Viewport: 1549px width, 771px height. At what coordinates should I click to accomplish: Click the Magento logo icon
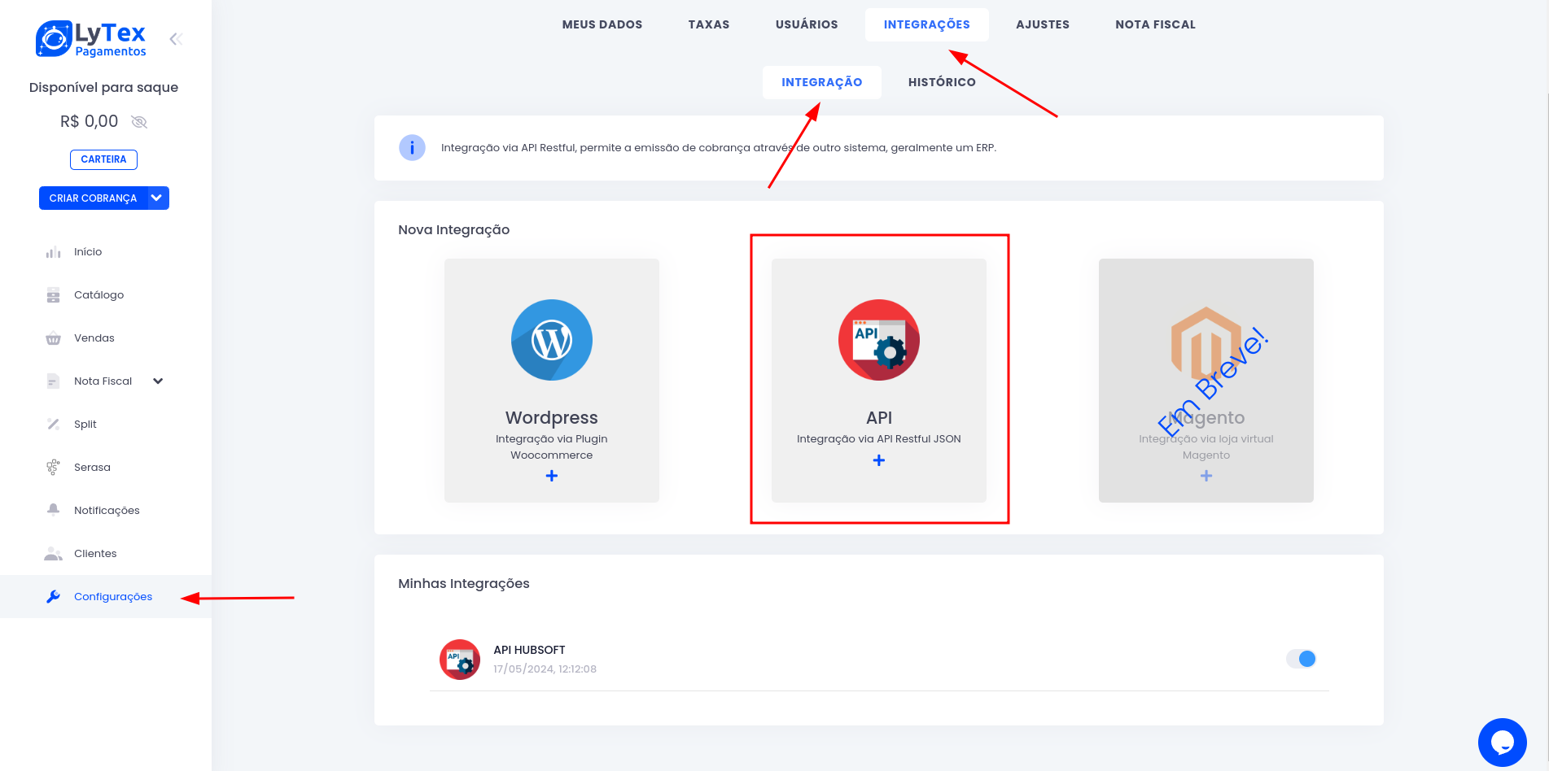tap(1206, 343)
